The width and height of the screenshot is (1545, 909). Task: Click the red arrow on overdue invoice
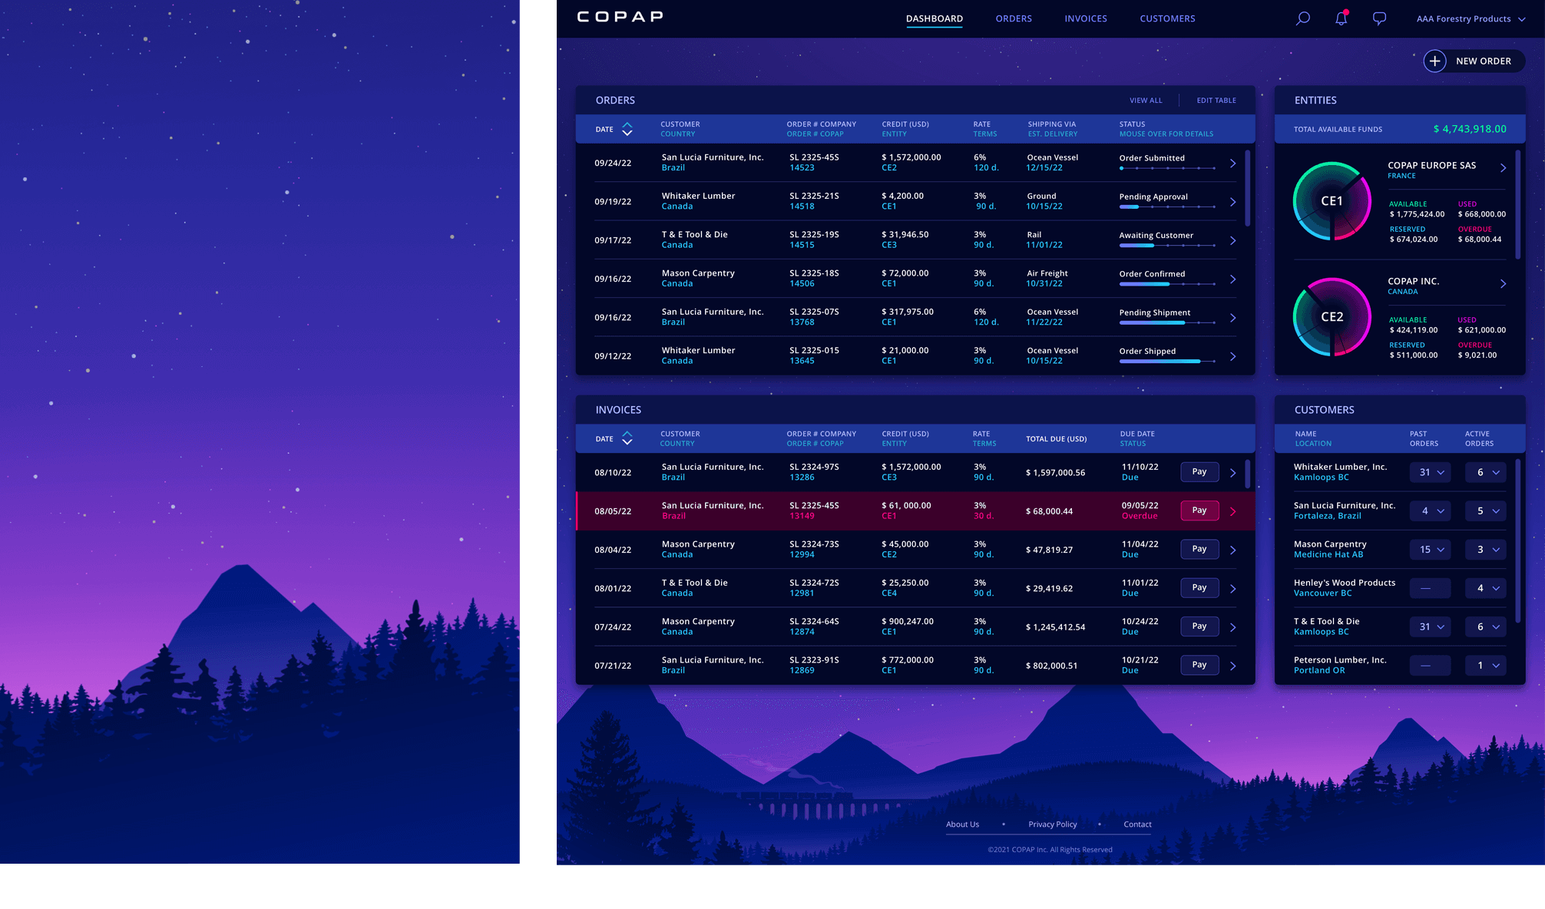click(x=1232, y=511)
